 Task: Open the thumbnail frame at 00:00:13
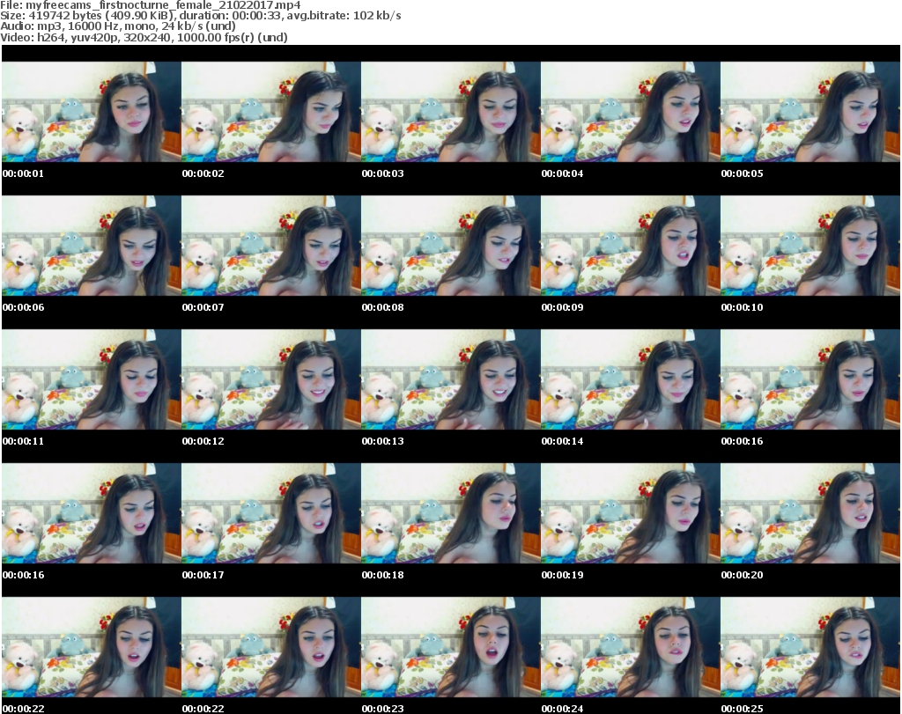[x=450, y=379]
